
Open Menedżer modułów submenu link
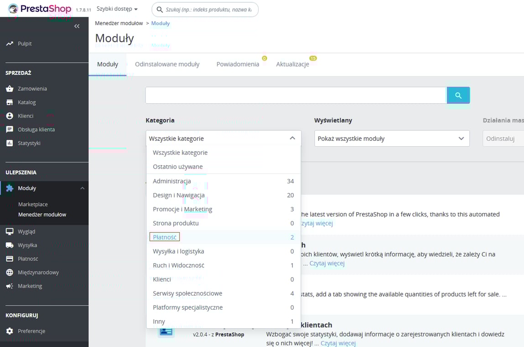(42, 214)
